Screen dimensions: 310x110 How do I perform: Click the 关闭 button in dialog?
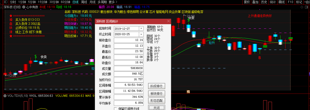pyautogui.click(x=157, y=108)
